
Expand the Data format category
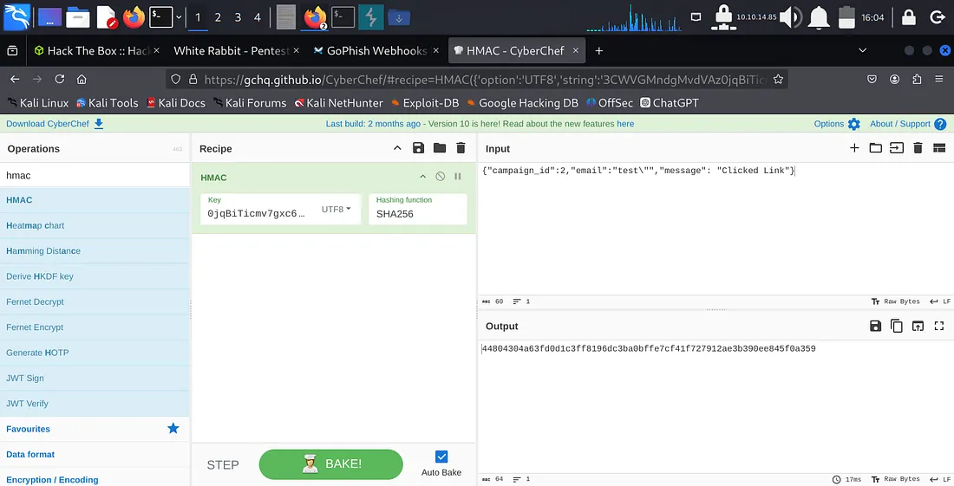click(x=95, y=455)
